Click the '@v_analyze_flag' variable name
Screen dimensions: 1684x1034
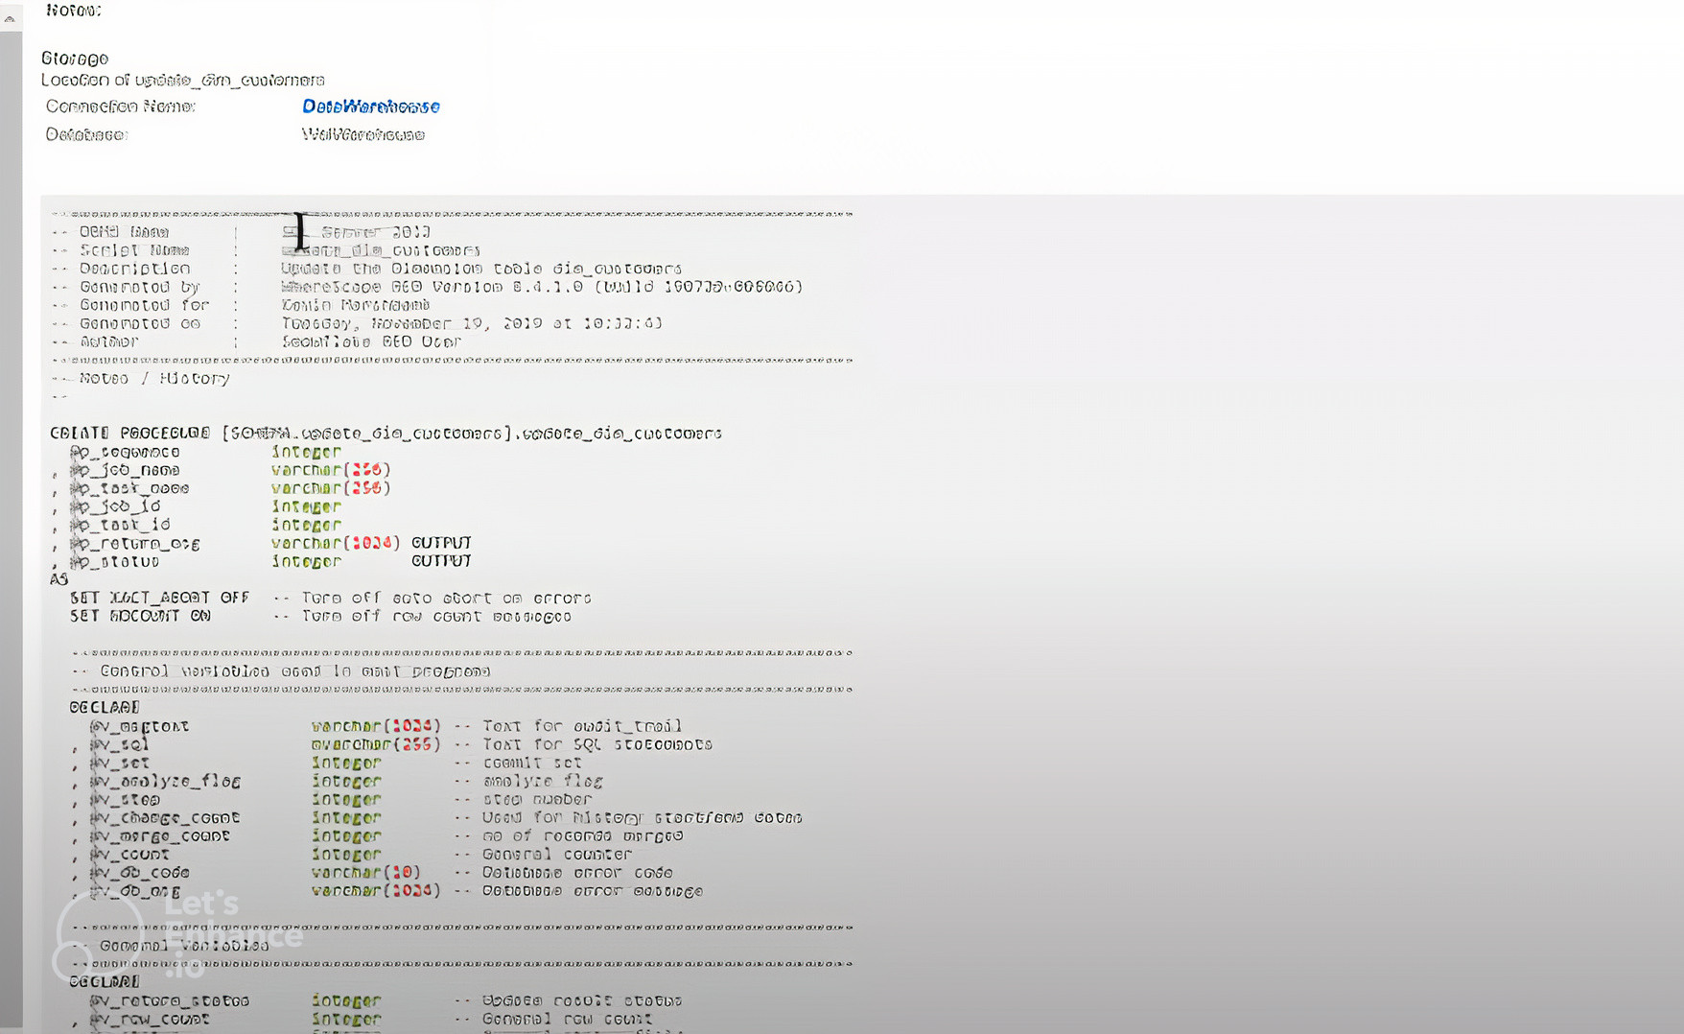pos(165,782)
